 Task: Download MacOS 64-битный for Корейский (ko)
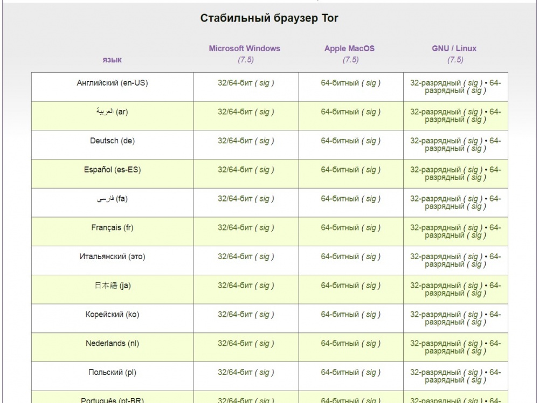(x=340, y=315)
